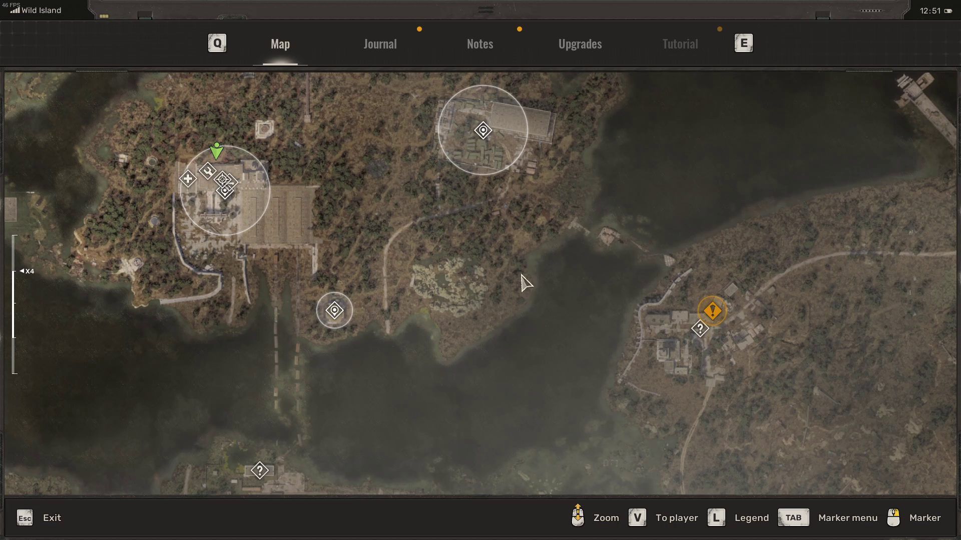Click the medic cross map marker

coord(188,178)
